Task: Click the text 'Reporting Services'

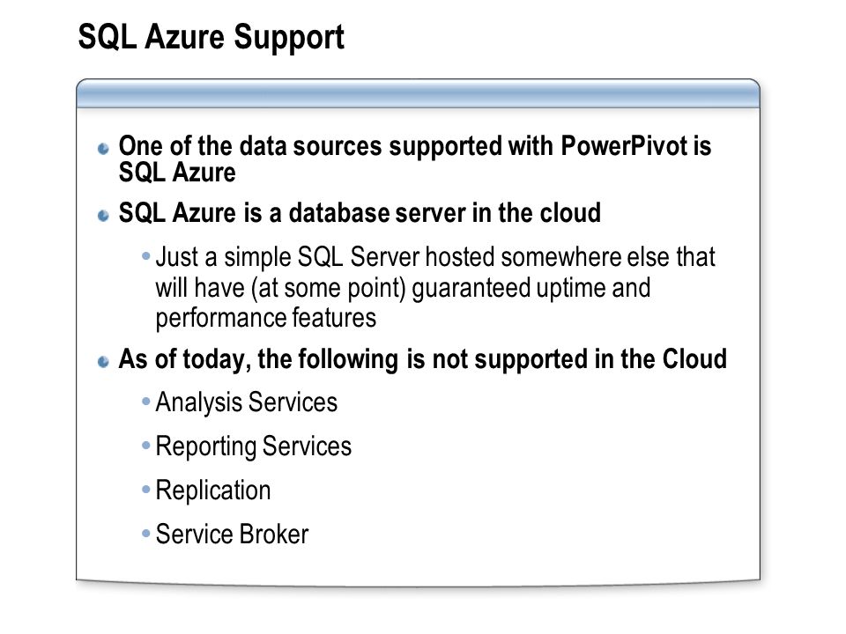Action: pyautogui.click(x=254, y=447)
